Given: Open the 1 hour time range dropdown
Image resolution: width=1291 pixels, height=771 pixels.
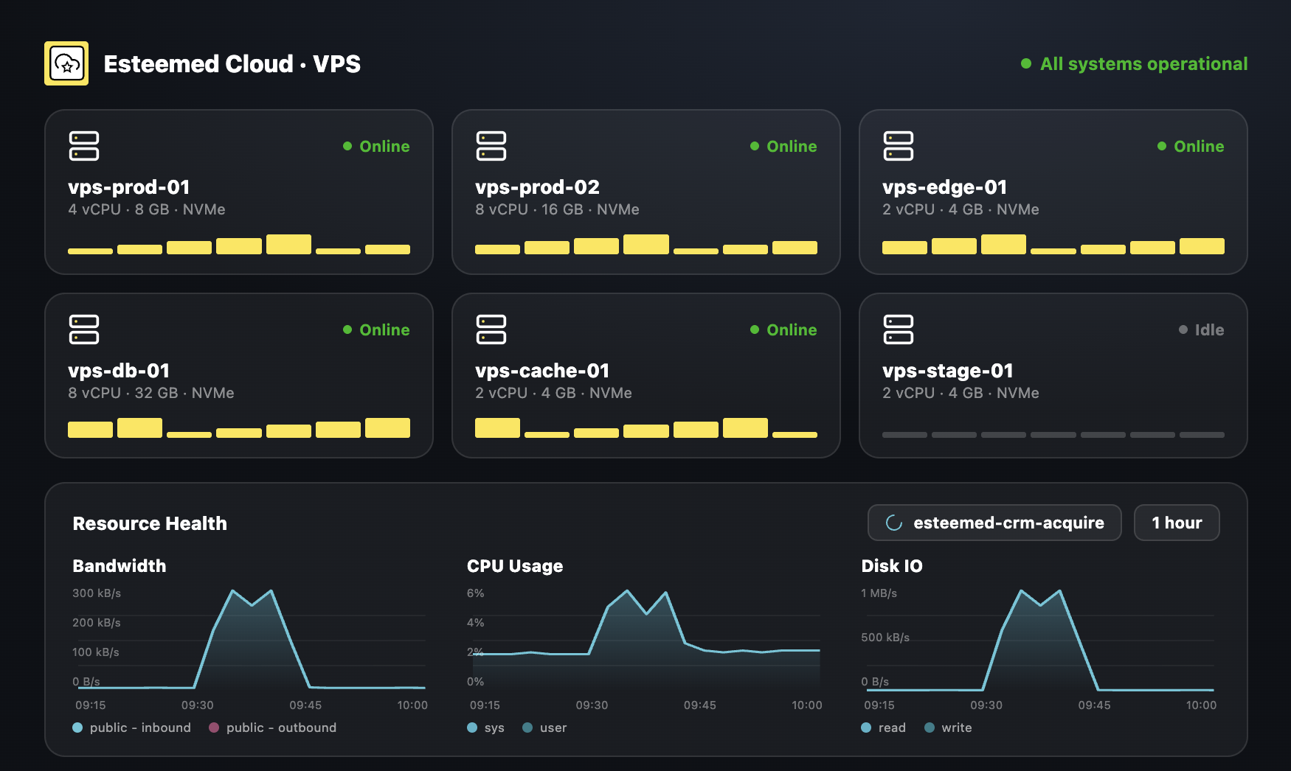Looking at the screenshot, I should coord(1177,523).
